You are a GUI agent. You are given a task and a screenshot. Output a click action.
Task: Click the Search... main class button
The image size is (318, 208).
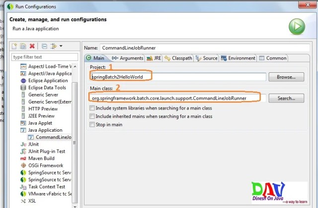pyautogui.click(x=286, y=98)
